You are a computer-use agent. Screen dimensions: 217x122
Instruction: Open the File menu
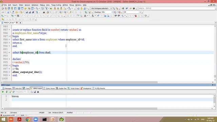(x=5, y=5)
